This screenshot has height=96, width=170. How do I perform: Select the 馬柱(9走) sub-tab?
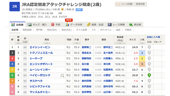[x=66, y=30]
